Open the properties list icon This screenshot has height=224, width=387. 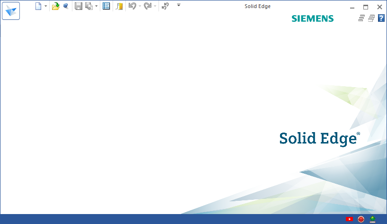click(106, 6)
